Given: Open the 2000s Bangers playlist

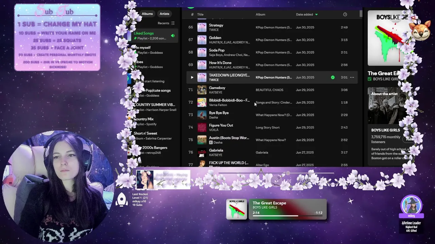Looking at the screenshot, I should pos(154,150).
